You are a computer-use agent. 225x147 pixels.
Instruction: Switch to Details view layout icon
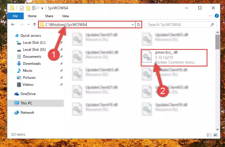click(x=209, y=135)
